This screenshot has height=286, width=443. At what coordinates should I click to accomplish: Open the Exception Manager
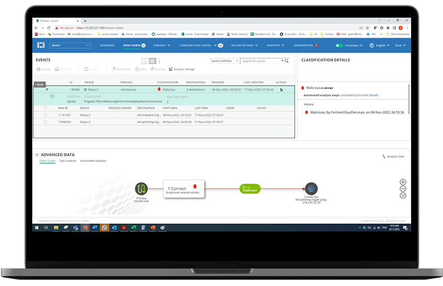tap(182, 69)
